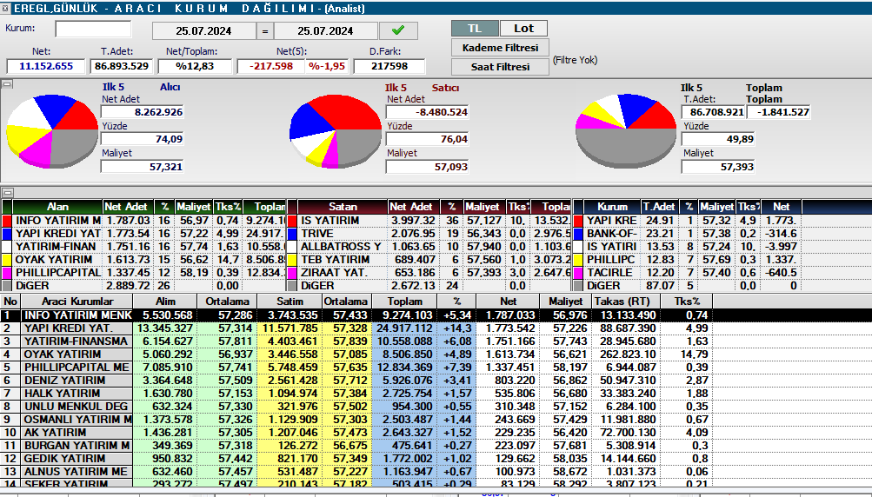
Task: Click the green checkmark confirm button
Action: point(398,30)
